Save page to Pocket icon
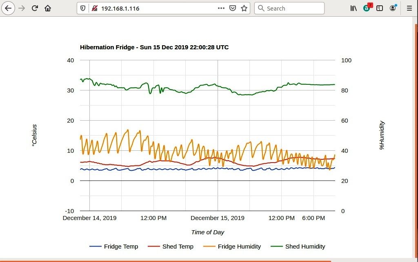The image size is (418, 262). 232,8
